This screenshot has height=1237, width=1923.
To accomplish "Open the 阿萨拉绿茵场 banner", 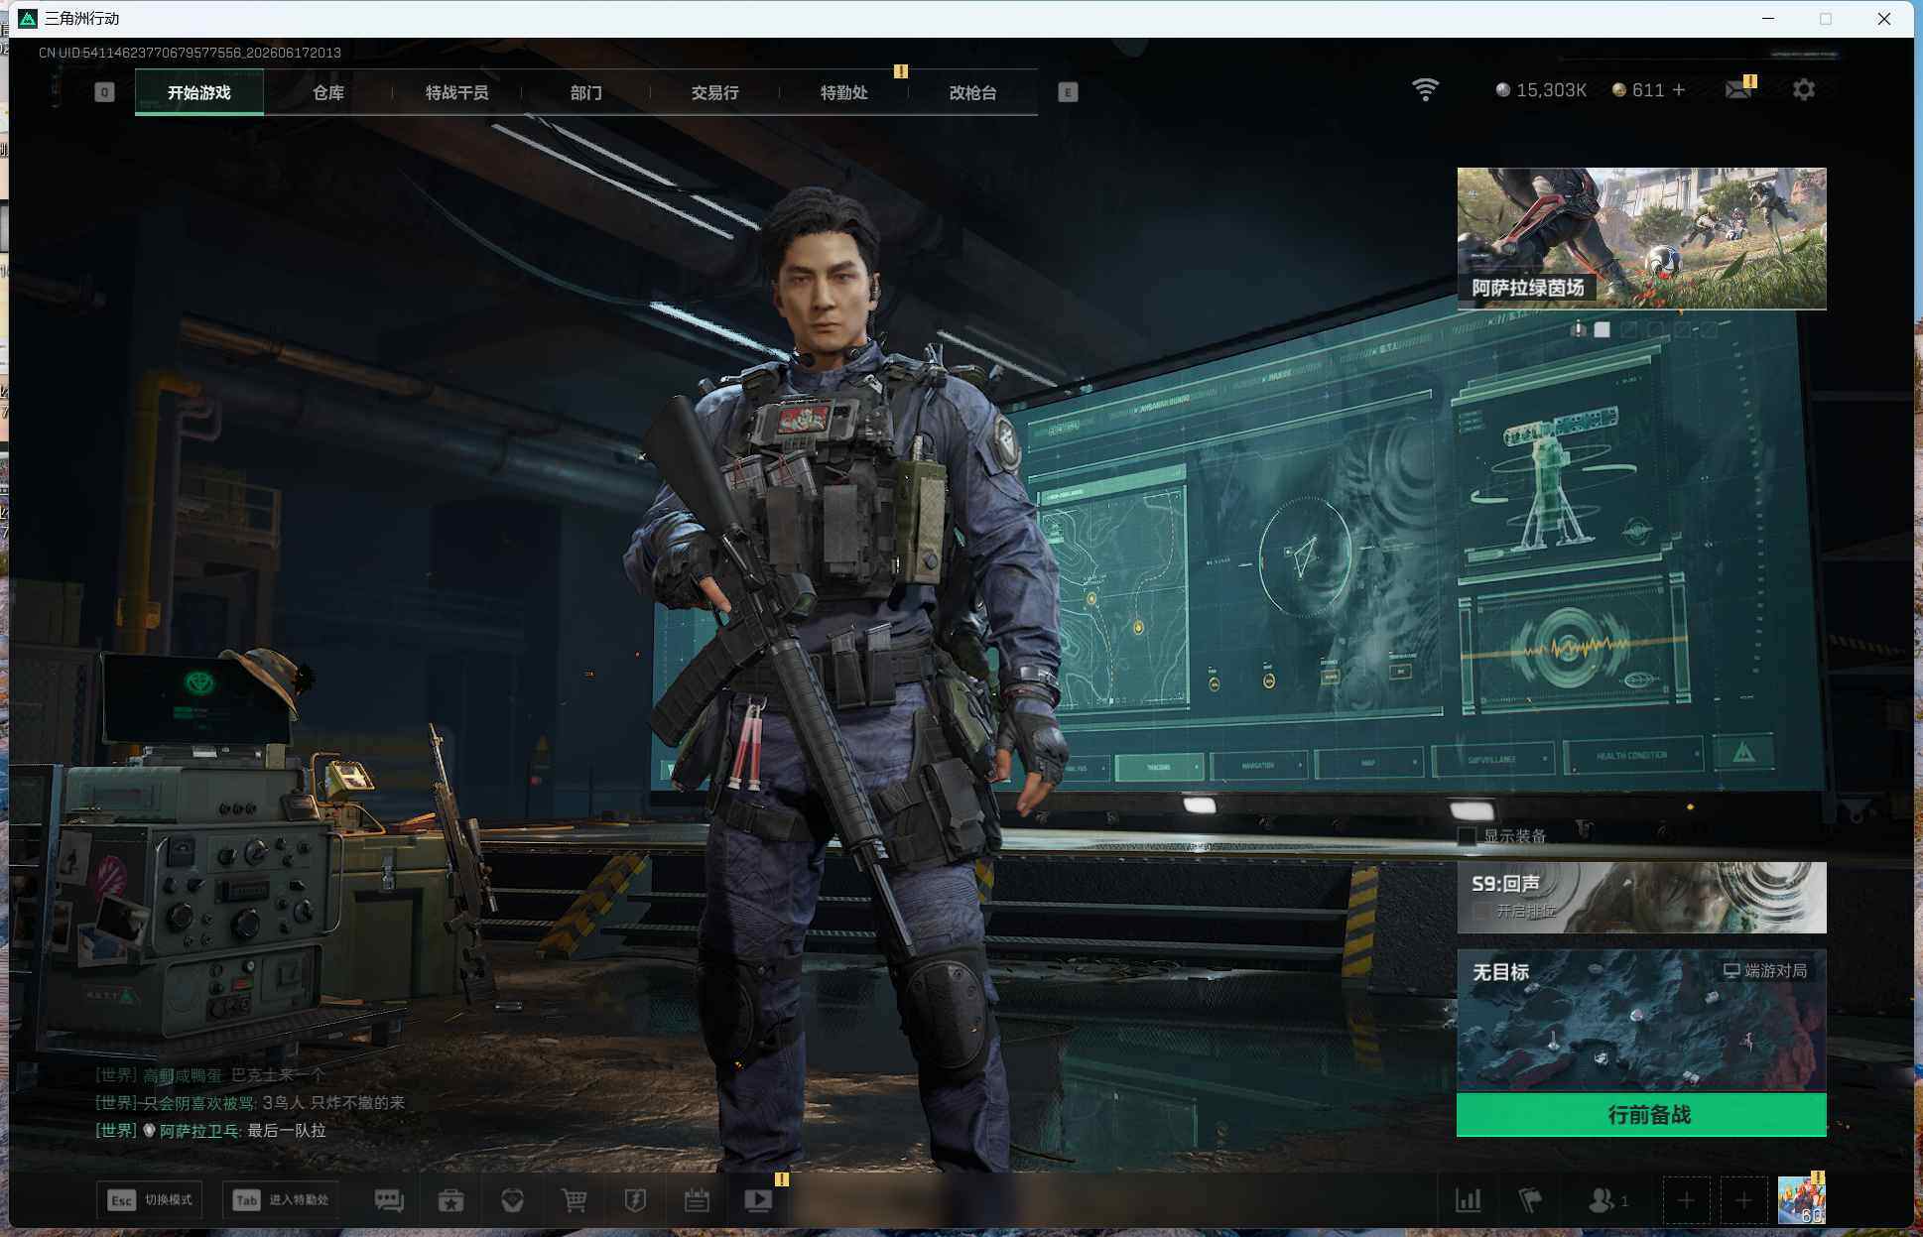I will [x=1641, y=238].
